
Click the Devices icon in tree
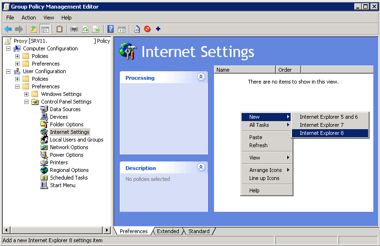pos(44,117)
